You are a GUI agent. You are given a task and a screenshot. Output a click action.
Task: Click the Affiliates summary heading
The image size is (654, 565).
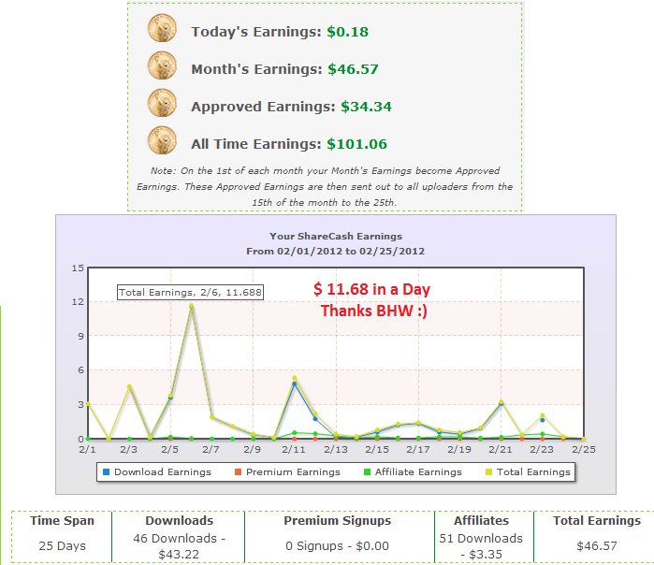pyautogui.click(x=481, y=520)
